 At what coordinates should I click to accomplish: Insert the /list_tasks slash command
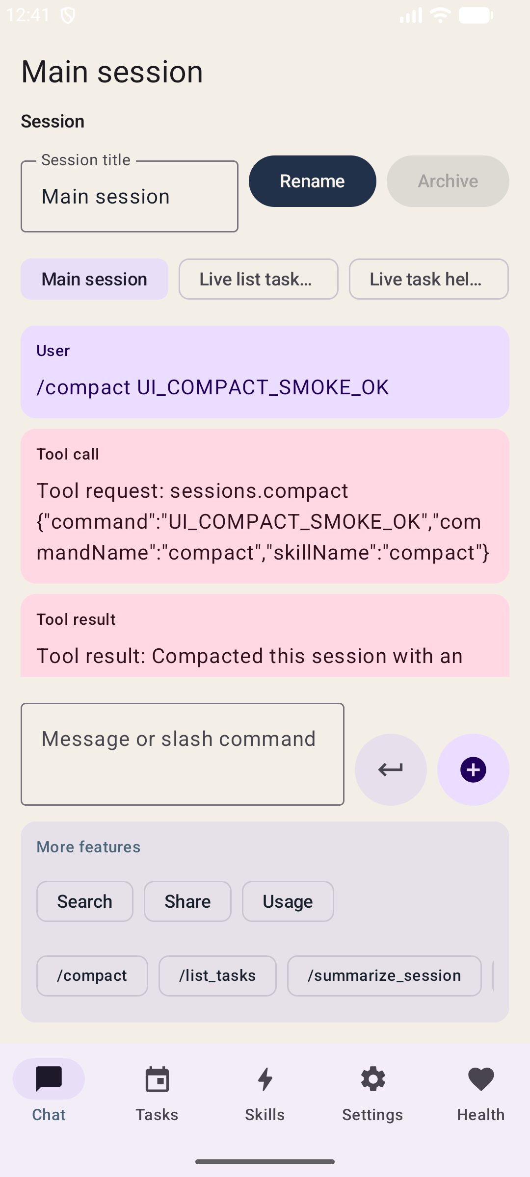217,975
